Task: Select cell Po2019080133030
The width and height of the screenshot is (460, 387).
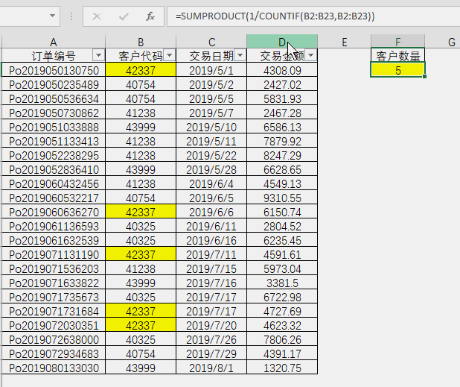Action: coord(54,368)
